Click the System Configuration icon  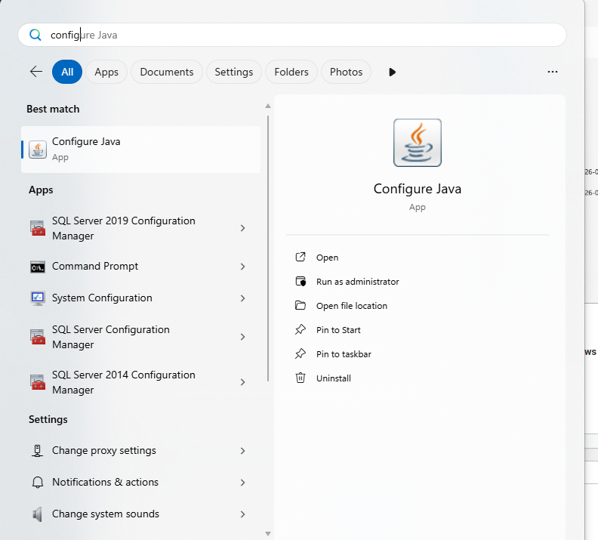38,298
